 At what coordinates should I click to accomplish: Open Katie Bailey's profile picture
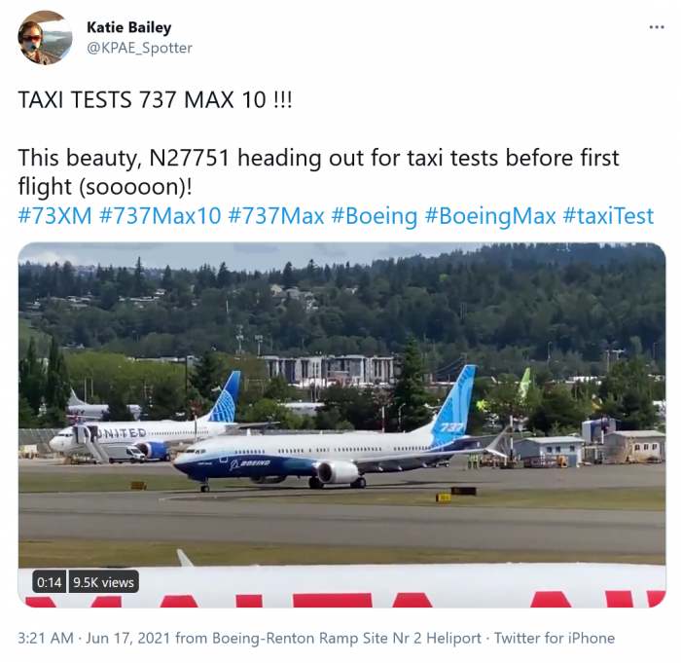pos(45,37)
